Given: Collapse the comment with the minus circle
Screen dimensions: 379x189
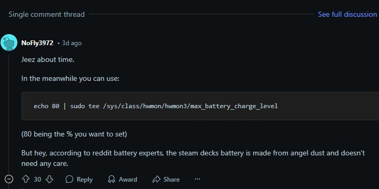Looking at the screenshot, I should pos(9,179).
